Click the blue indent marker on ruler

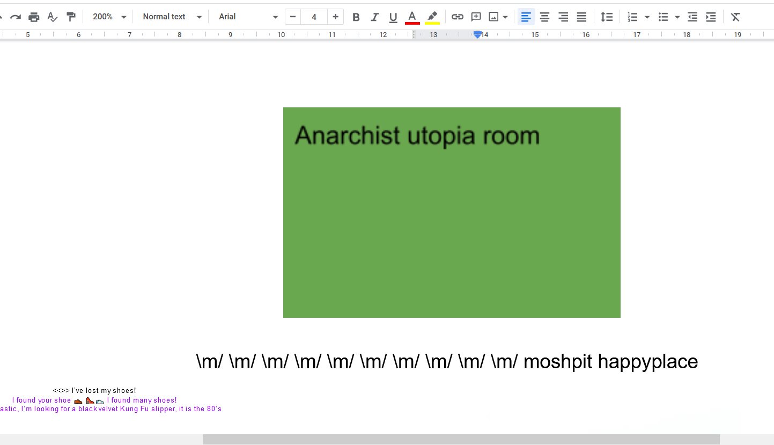point(477,35)
